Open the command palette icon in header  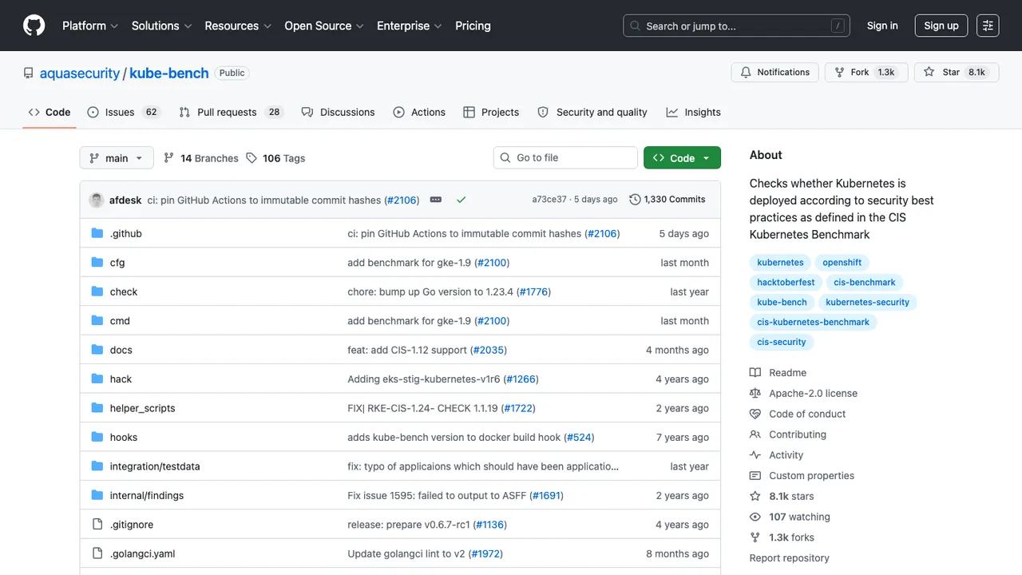tap(988, 26)
